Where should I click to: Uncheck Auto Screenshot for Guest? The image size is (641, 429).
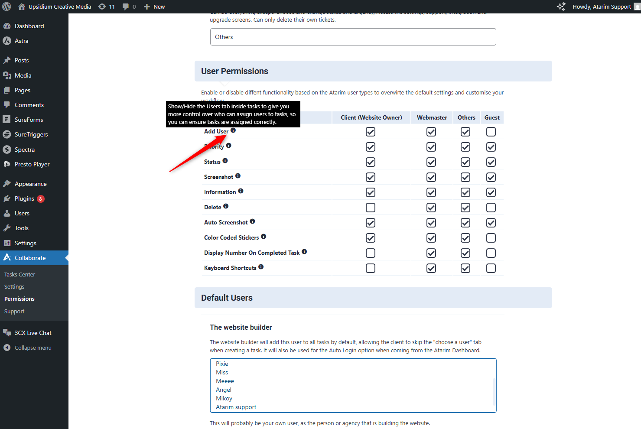pyautogui.click(x=491, y=223)
